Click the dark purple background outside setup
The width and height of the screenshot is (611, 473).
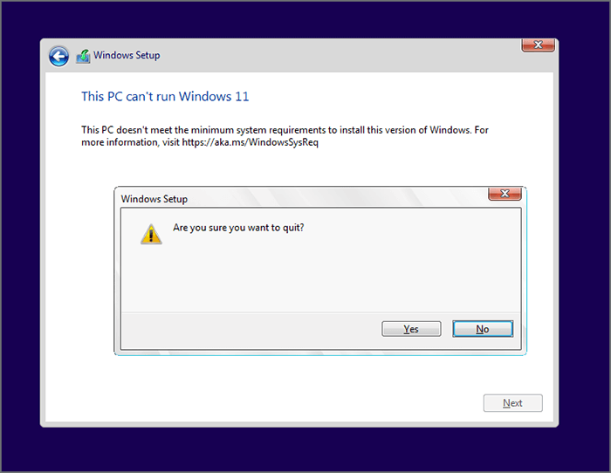305,450
